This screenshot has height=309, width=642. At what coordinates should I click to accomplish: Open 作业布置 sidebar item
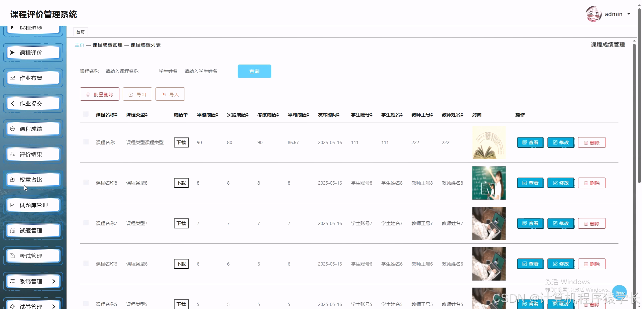(x=33, y=78)
